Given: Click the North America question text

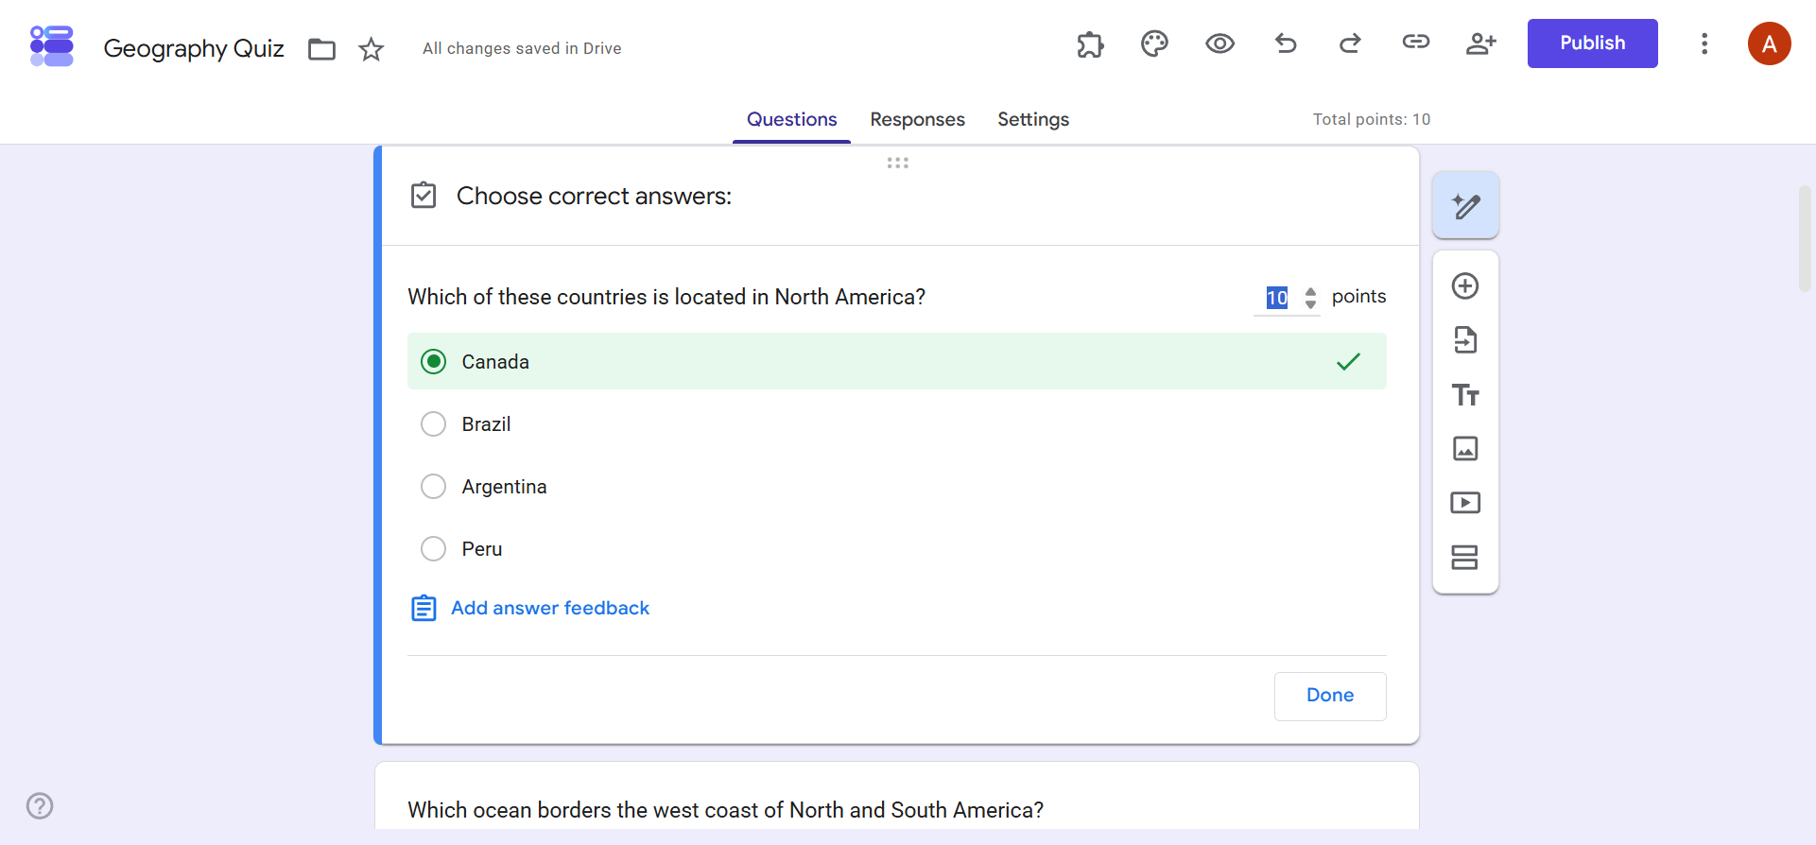Looking at the screenshot, I should 666,297.
